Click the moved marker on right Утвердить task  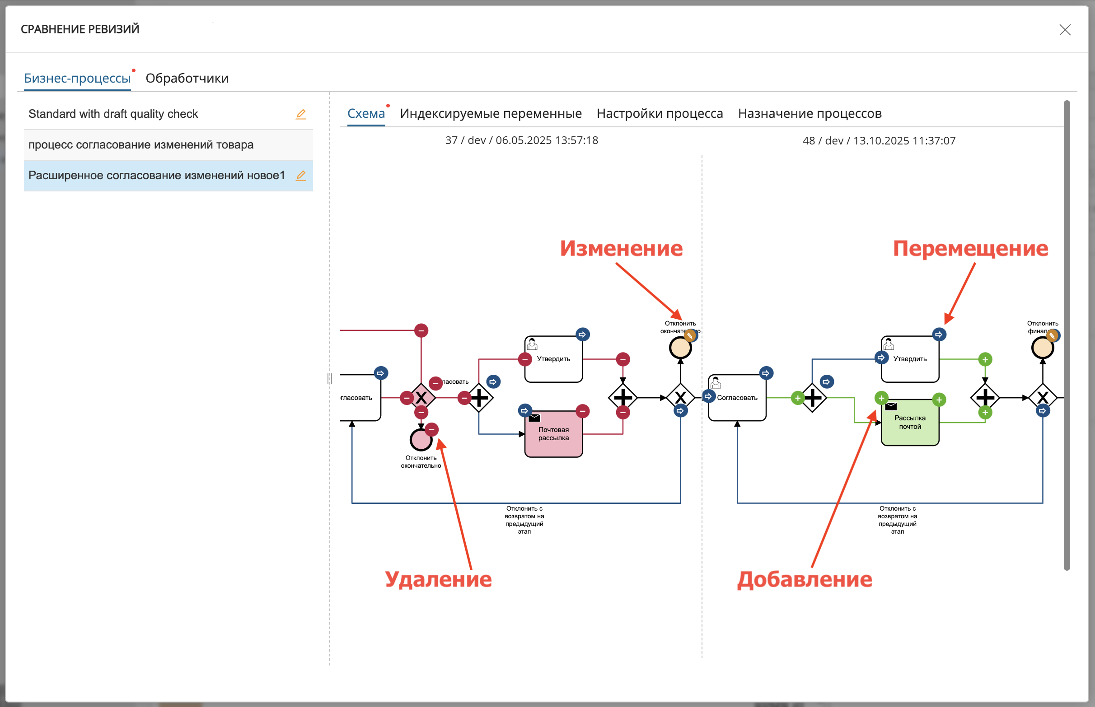tap(938, 334)
